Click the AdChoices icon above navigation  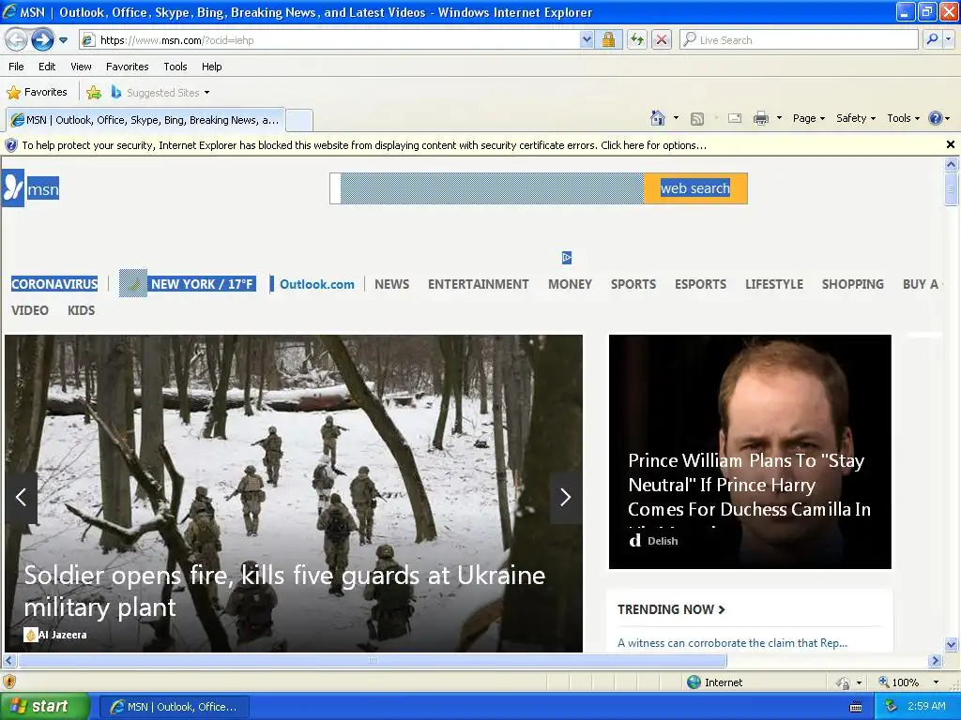[567, 258]
